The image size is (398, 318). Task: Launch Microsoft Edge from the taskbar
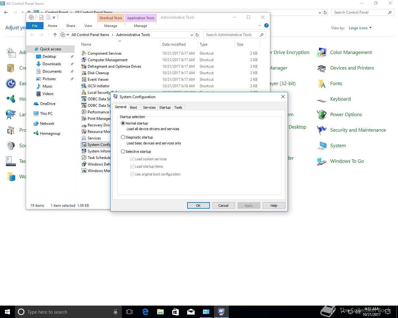coord(145,312)
